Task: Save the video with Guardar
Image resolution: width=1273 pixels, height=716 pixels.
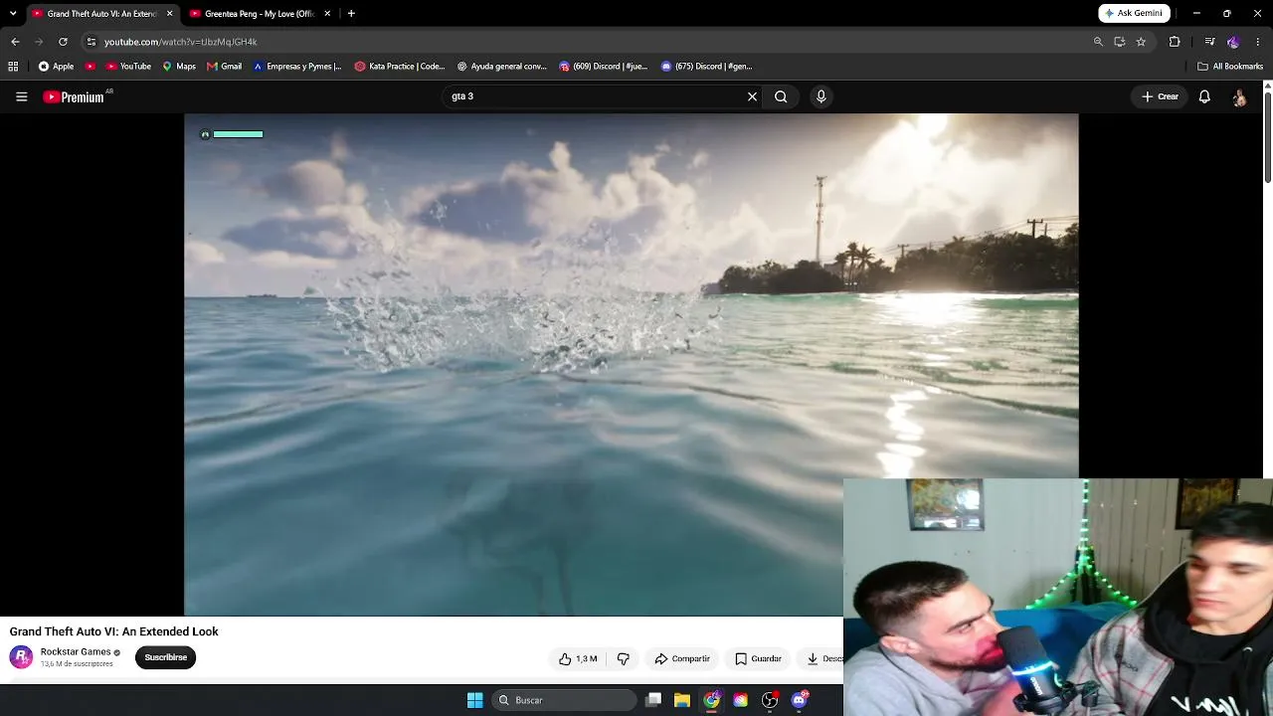Action: tap(758, 658)
